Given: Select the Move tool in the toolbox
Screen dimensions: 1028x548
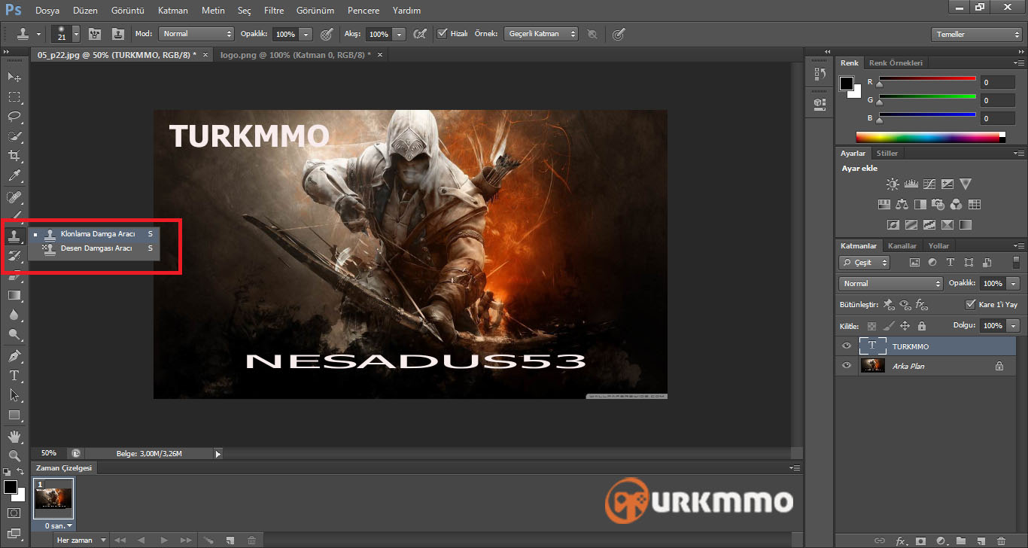Looking at the screenshot, I should tap(14, 78).
